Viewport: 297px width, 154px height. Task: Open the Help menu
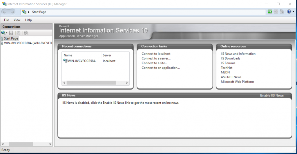(x=28, y=20)
